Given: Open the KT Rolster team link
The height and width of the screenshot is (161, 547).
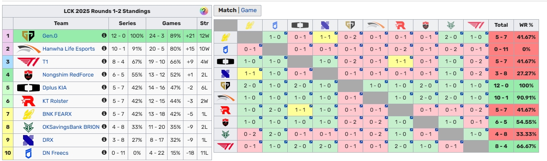Looking at the screenshot, I should [x=55, y=101].
